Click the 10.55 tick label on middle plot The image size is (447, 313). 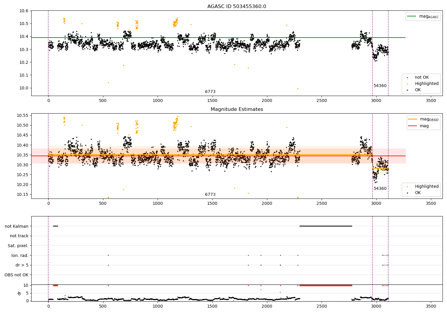tap(23, 115)
